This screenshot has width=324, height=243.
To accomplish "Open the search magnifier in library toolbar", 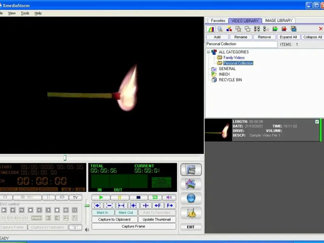I will (220, 29).
